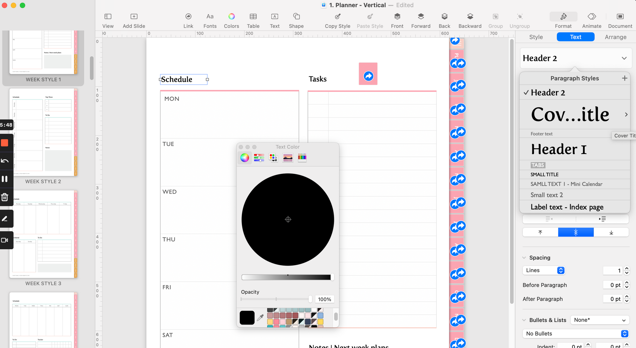The height and width of the screenshot is (348, 636).
Task: Toggle bottom vertical text alignment
Action: [x=611, y=232]
